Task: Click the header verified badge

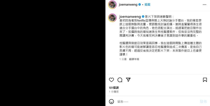Action: [x=139, y=4]
